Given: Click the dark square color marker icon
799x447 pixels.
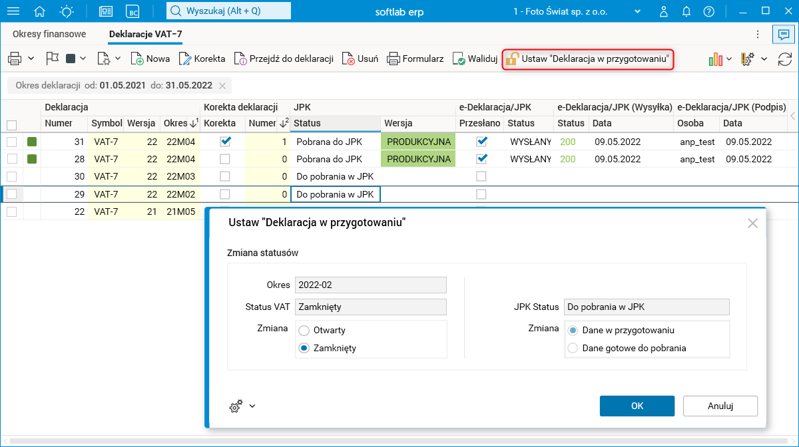Looking at the screenshot, I should pyautogui.click(x=71, y=59).
